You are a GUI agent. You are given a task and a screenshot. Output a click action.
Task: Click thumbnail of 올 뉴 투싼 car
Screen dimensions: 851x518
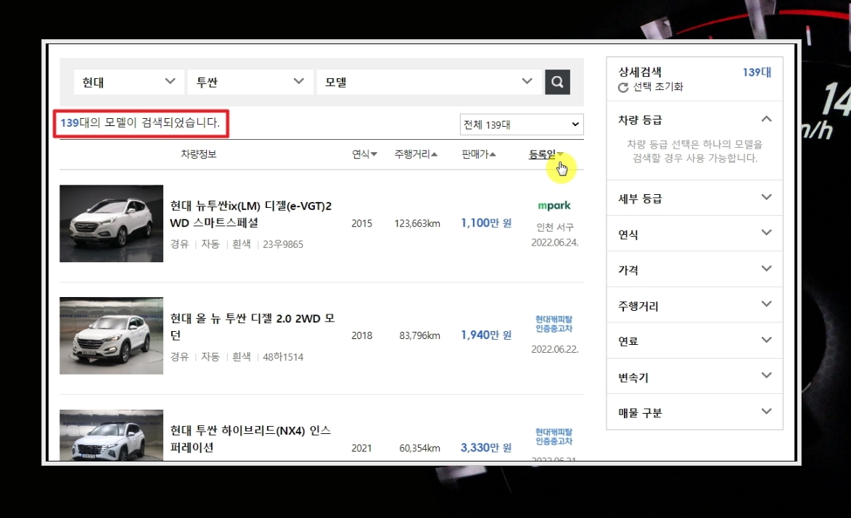point(111,335)
